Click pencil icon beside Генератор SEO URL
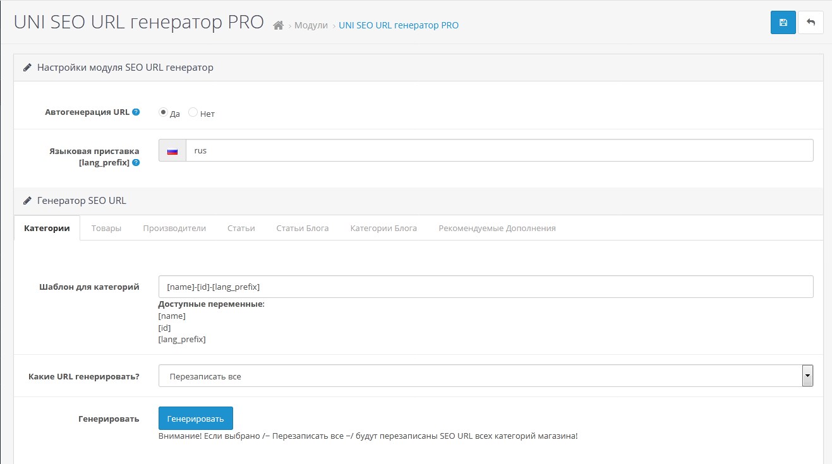 pos(27,201)
